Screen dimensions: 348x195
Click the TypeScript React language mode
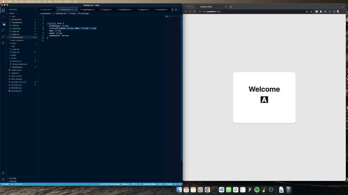click(150, 184)
